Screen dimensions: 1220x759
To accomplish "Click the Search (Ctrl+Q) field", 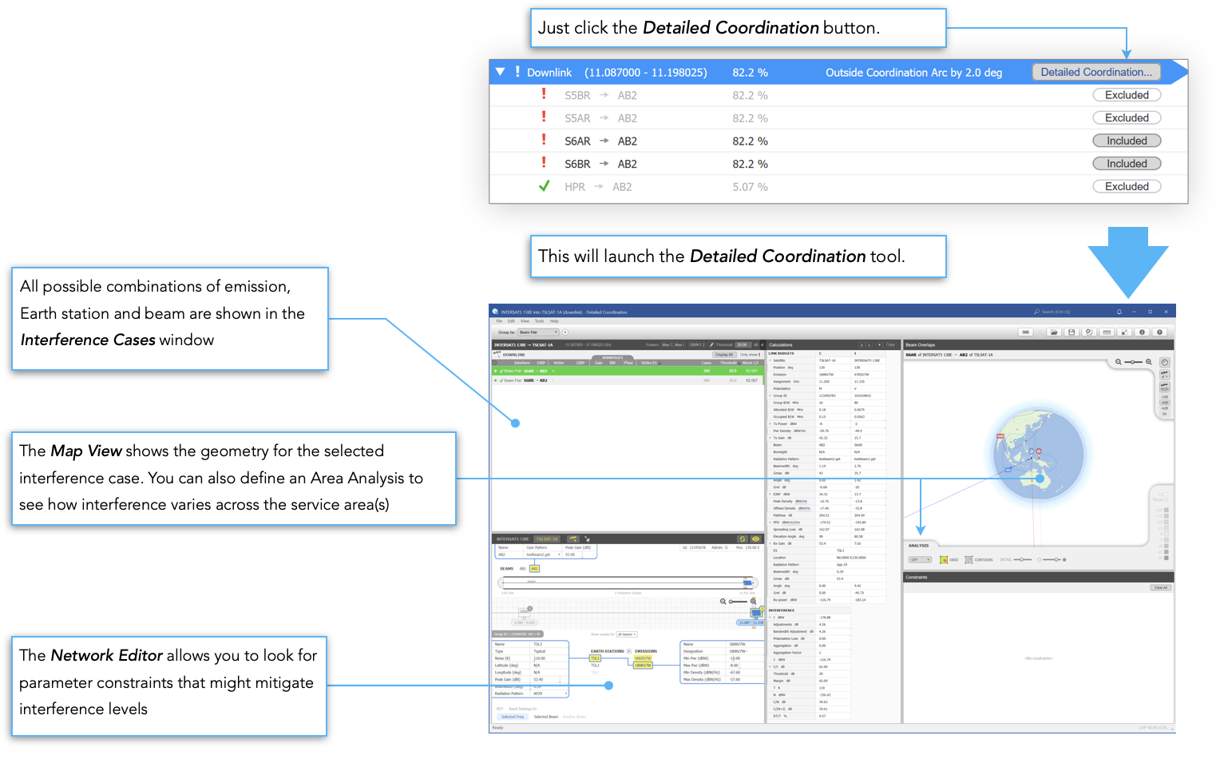I will tap(1052, 312).
